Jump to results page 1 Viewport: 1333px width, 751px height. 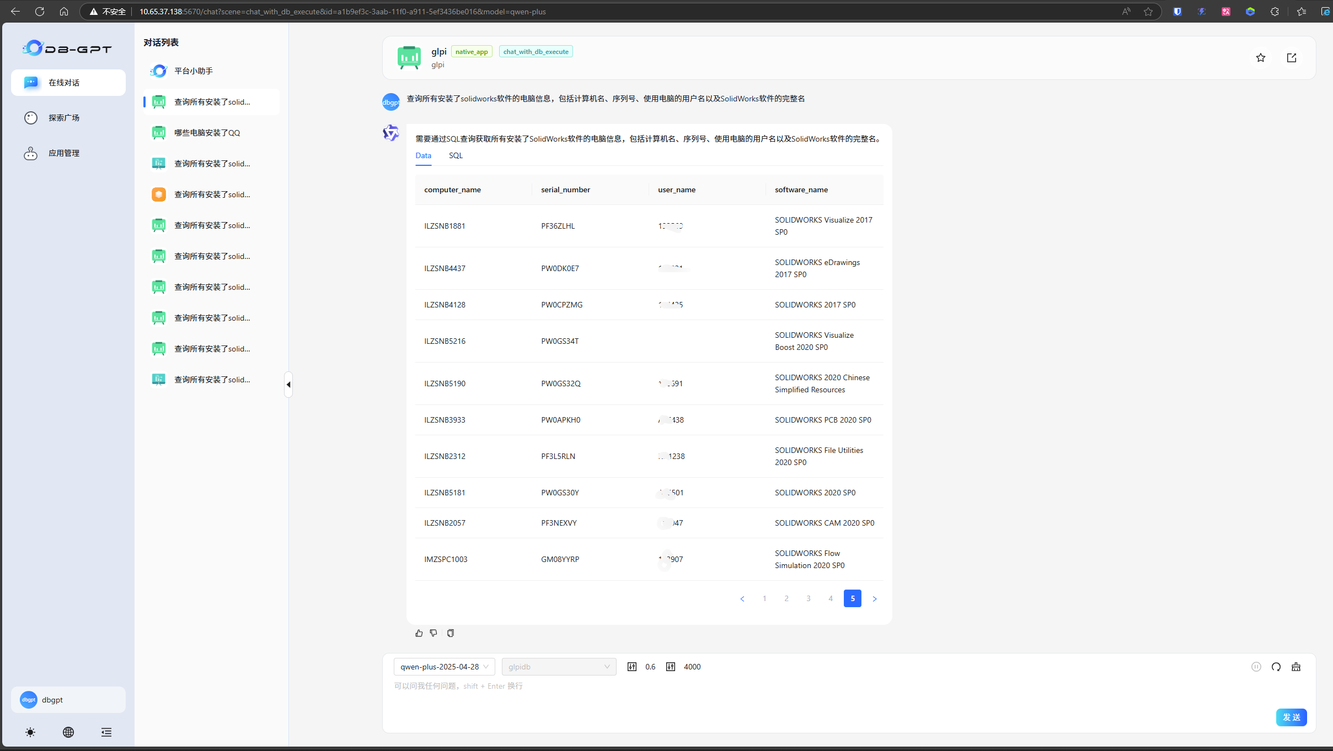[764, 599]
